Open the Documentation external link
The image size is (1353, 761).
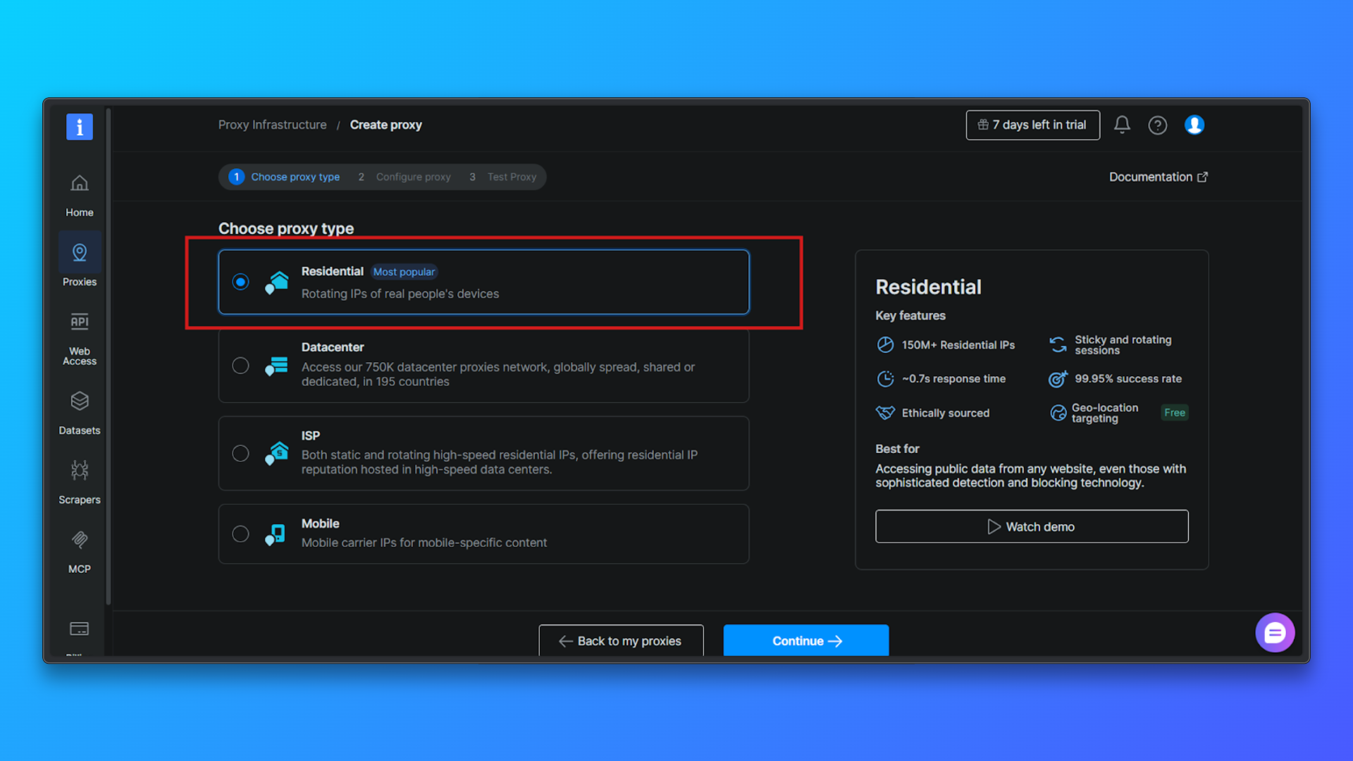(x=1158, y=177)
